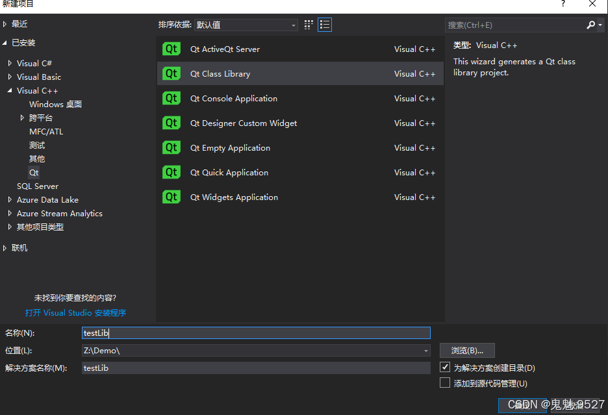The width and height of the screenshot is (608, 415).
Task: Collapse the 已安装 section
Action: pos(5,43)
